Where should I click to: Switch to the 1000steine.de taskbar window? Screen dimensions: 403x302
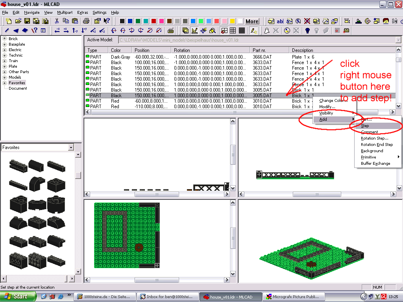105,296
